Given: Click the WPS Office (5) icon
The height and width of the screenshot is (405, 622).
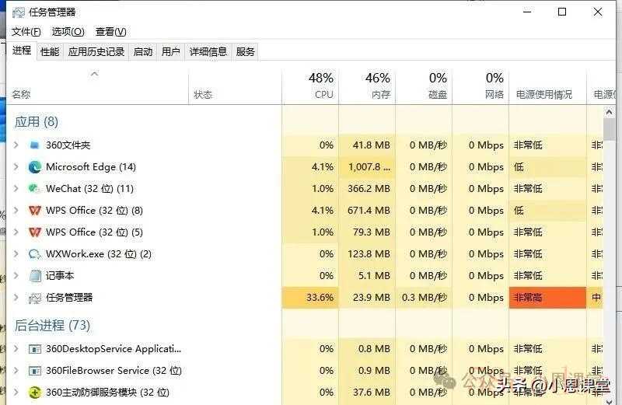Looking at the screenshot, I should coord(34,232).
